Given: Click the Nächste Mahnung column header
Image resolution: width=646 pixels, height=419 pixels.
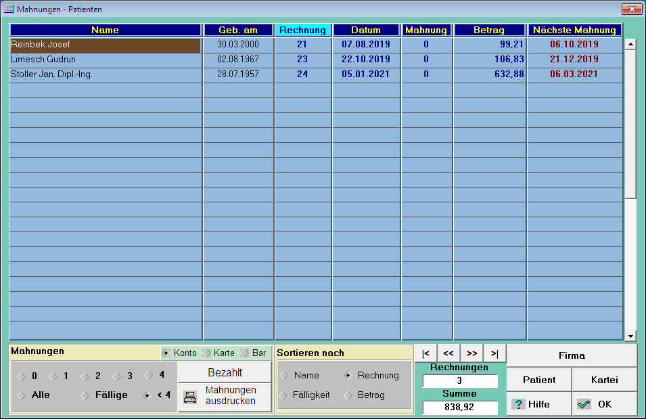Looking at the screenshot, I should click(574, 30).
